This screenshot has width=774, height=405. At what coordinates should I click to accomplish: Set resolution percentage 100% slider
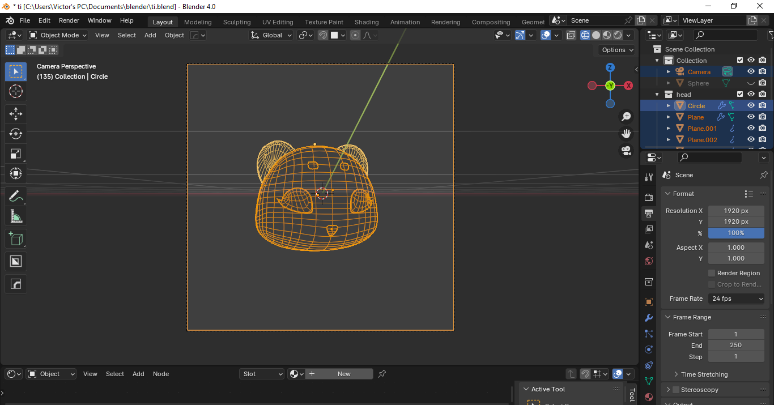(x=736, y=233)
